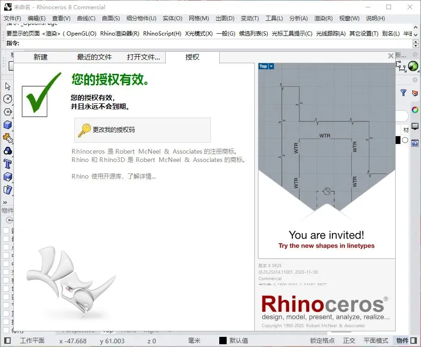Open the 了解详情... open source link

[141, 176]
